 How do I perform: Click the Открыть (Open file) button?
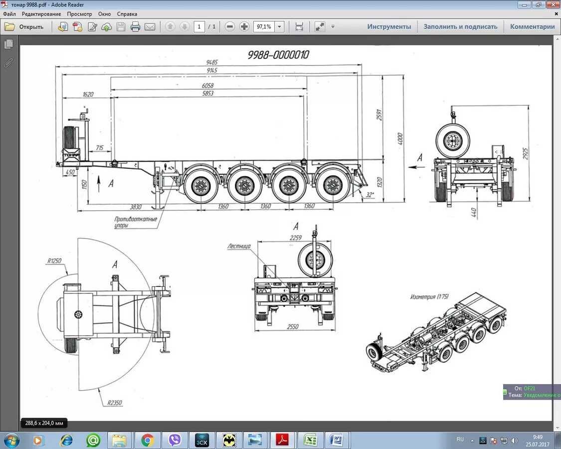click(x=24, y=26)
